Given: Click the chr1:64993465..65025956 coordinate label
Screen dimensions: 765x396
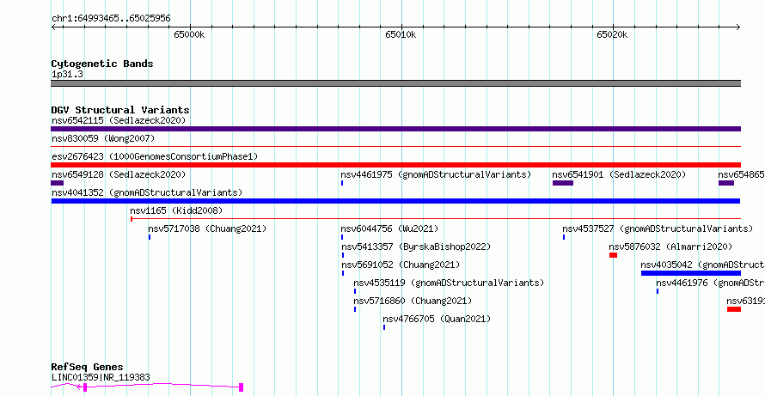Looking at the screenshot, I should (111, 19).
